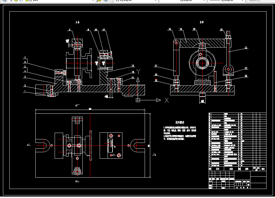Screen dimensions: 275x198
Task: Select part balloon label 10
Action: click(96, 29)
